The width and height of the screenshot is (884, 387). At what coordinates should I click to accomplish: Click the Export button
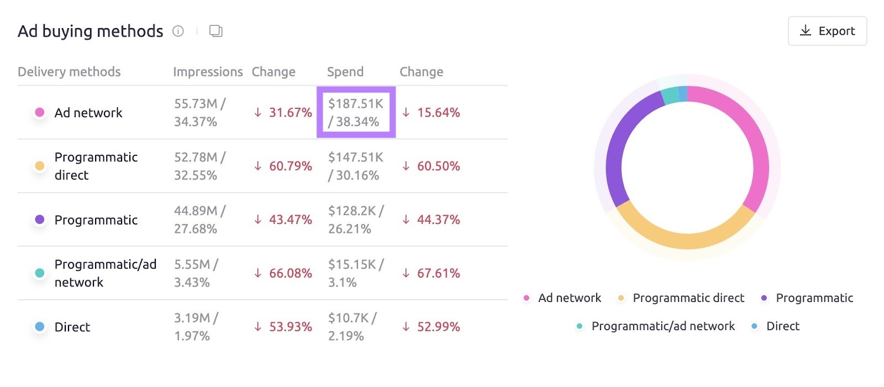pos(827,31)
